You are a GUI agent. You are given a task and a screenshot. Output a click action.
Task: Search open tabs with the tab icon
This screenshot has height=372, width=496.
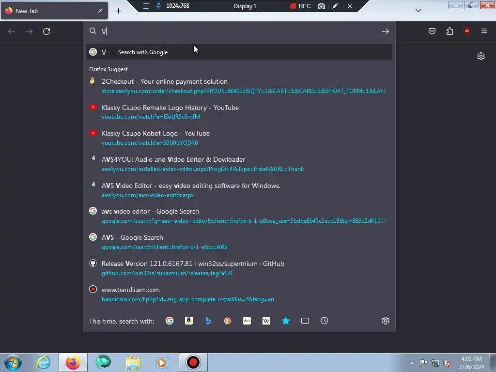(305, 321)
